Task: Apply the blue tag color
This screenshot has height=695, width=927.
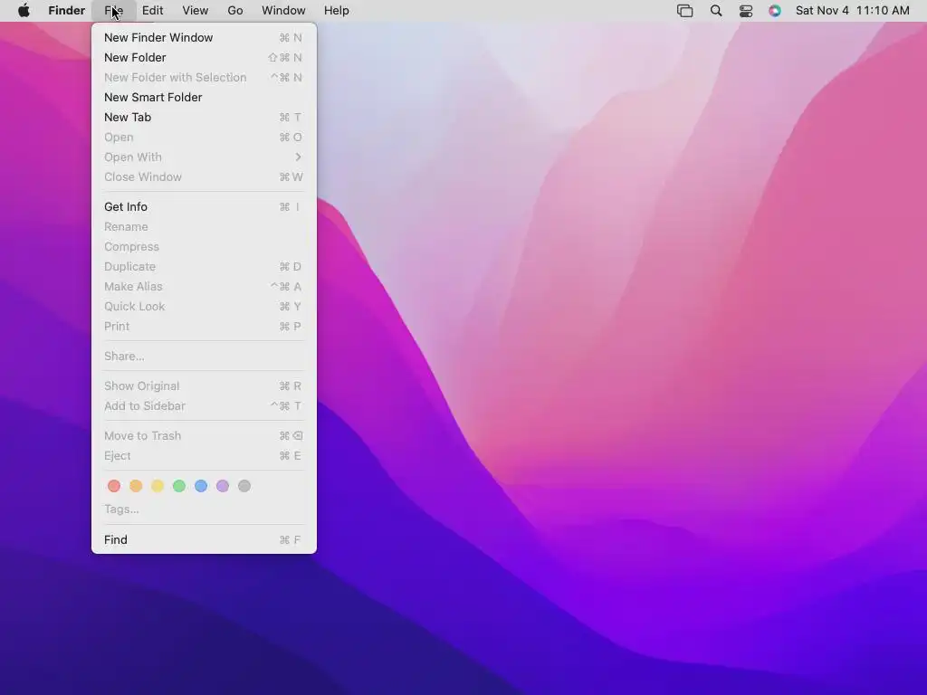Action: click(201, 486)
